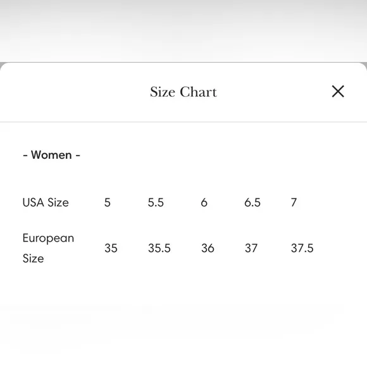Select USA size 5.5
The image size is (367, 367).
click(x=156, y=202)
